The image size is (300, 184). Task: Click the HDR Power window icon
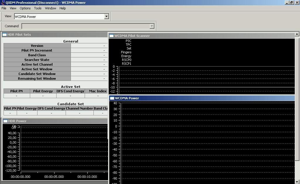tap(5, 121)
